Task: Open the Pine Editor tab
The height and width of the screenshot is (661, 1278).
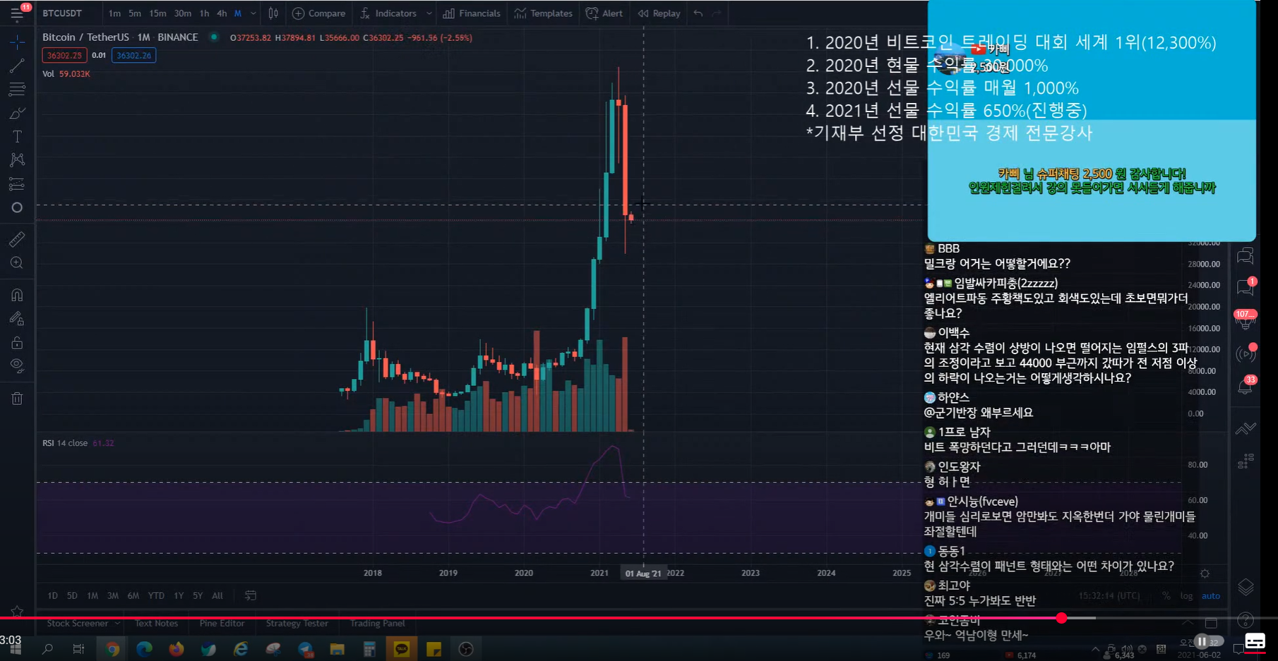Action: (222, 624)
